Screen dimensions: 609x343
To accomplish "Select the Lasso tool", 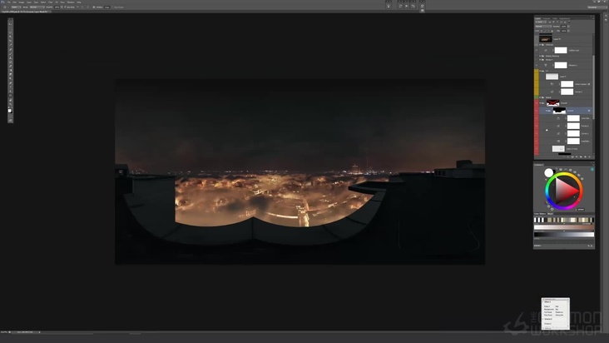I will pos(11,32).
